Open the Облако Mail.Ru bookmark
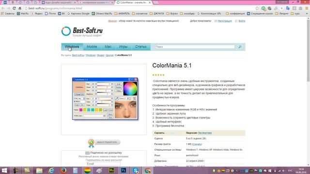Image resolution: width=310 pixels, height=174 pixels. [102, 14]
